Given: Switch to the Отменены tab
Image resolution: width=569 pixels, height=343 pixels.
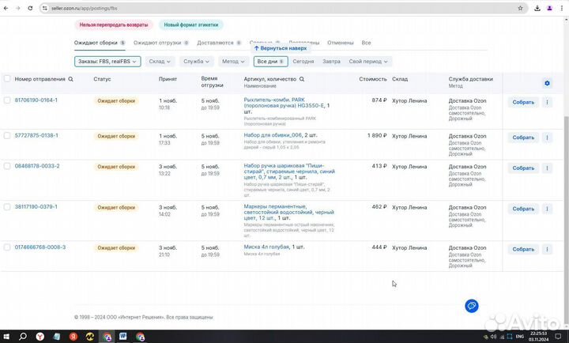Looking at the screenshot, I should (341, 43).
